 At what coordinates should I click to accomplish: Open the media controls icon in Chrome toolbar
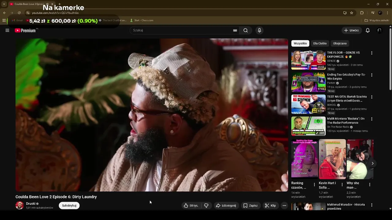tap(373, 13)
